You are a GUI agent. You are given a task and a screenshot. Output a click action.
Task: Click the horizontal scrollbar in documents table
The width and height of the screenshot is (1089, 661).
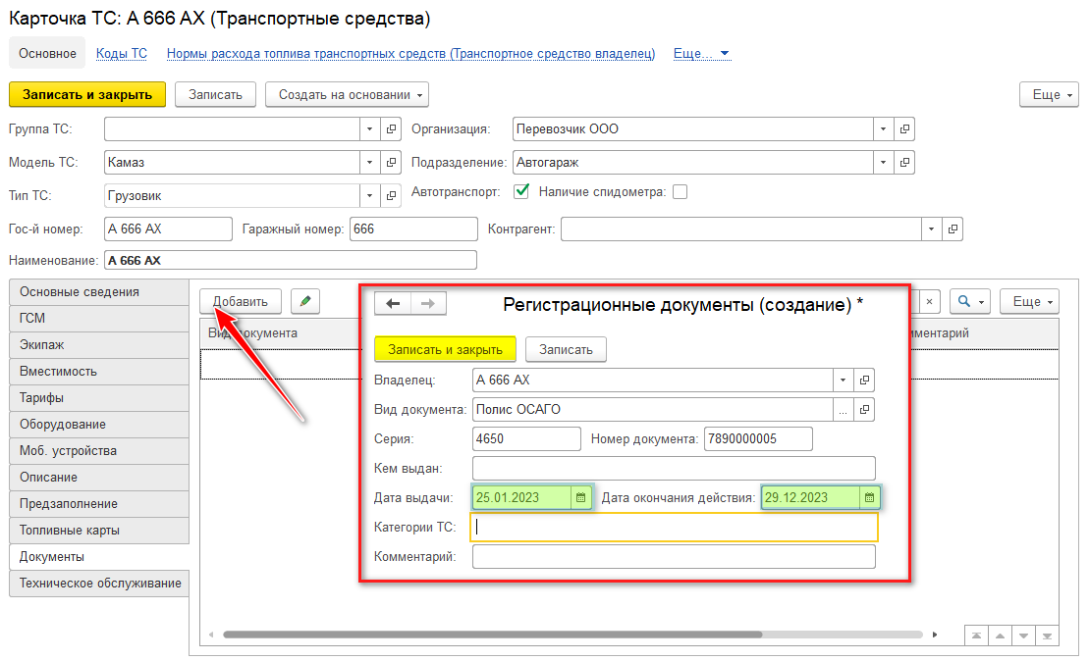click(x=491, y=635)
